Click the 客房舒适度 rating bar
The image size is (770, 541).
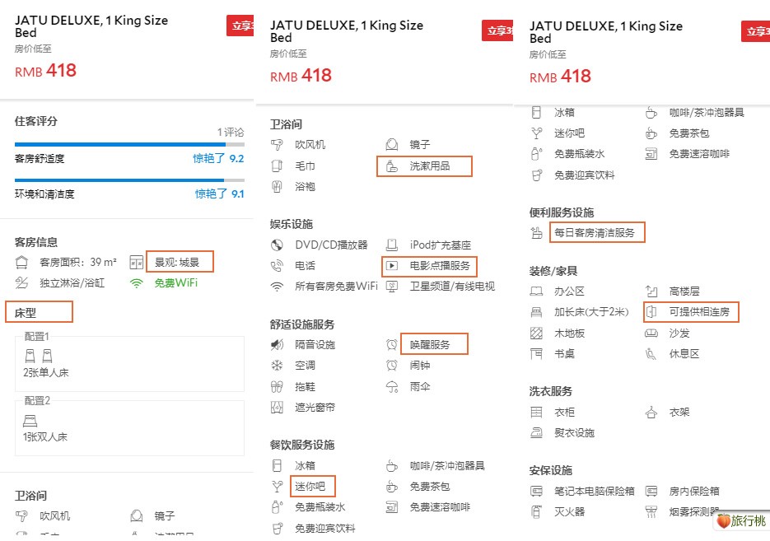pyautogui.click(x=129, y=144)
